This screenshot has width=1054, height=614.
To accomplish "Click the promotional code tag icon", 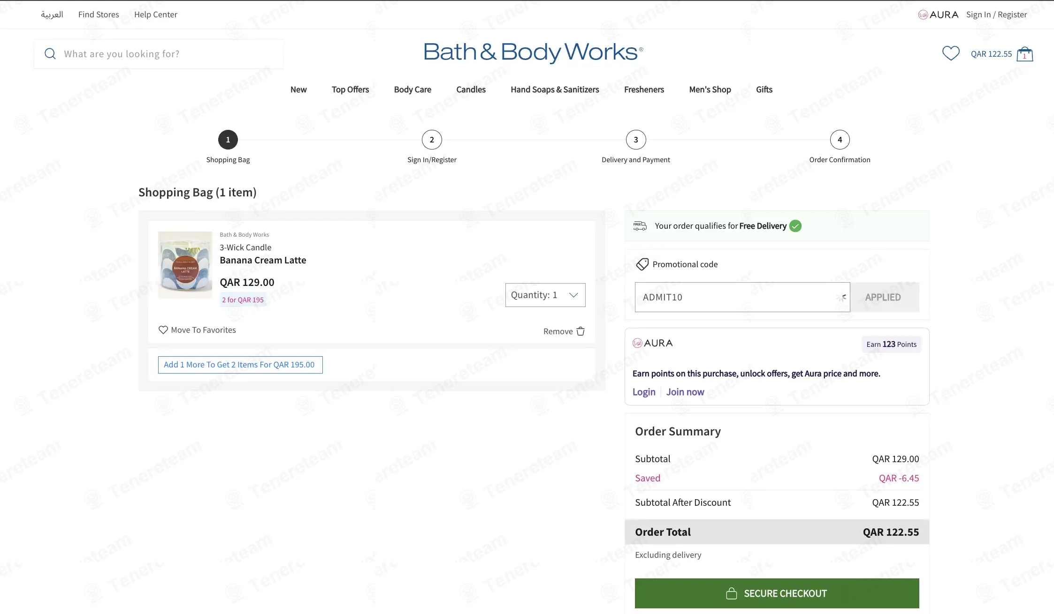I will pyautogui.click(x=642, y=264).
